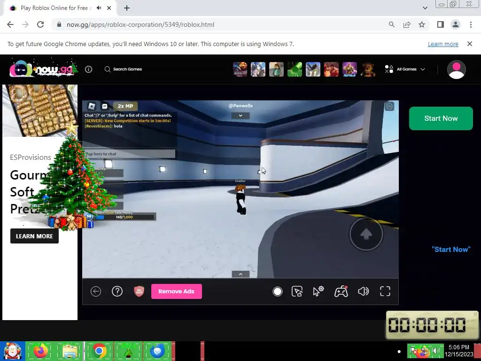The image size is (481, 361).
Task: Click the address bar URL
Action: point(140,24)
